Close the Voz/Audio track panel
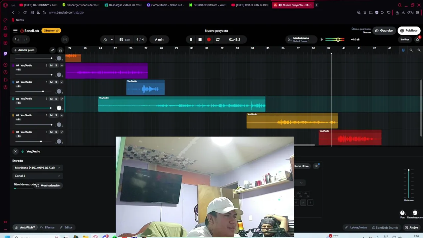The height and width of the screenshot is (238, 423). click(x=15, y=151)
